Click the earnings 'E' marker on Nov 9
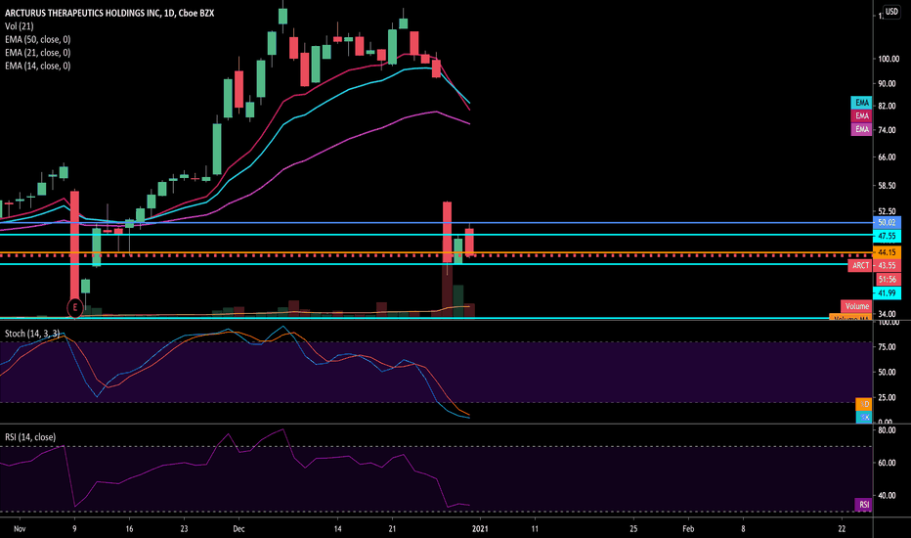The image size is (911, 538). coord(75,308)
